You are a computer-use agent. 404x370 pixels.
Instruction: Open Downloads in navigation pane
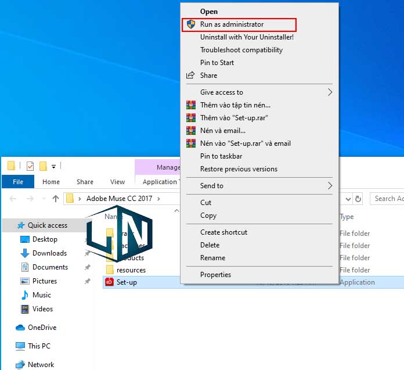coord(49,253)
